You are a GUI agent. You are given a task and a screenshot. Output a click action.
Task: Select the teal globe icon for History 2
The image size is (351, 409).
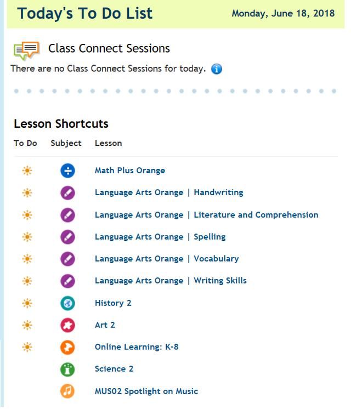[x=67, y=303]
